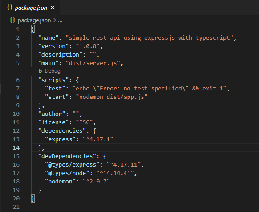This screenshot has width=259, height=212.
Task: Click the "devDependencies" key text
Action: point(67,156)
